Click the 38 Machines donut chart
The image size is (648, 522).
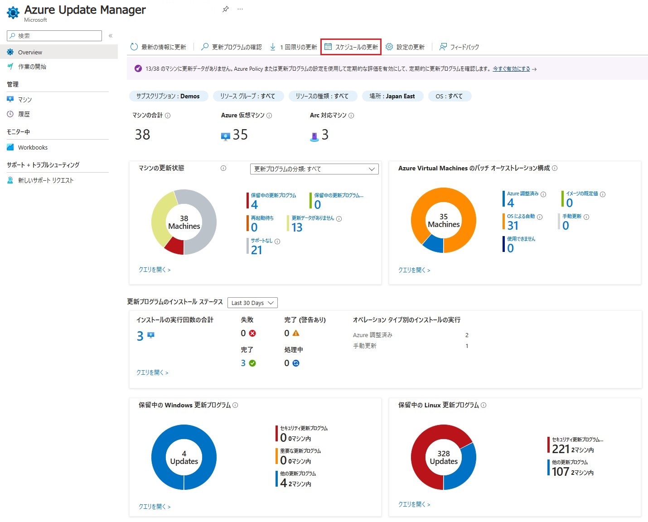[184, 222]
